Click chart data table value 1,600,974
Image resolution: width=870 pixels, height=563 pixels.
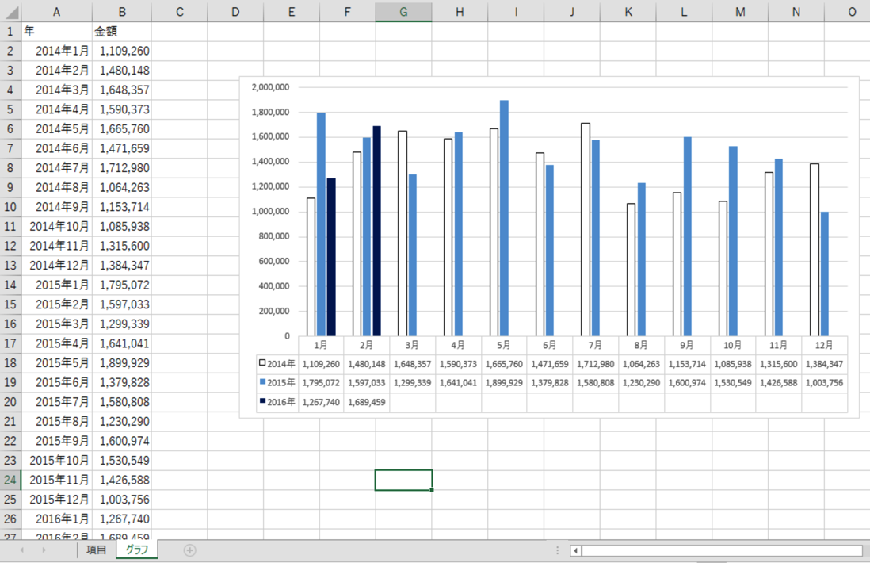(x=687, y=383)
